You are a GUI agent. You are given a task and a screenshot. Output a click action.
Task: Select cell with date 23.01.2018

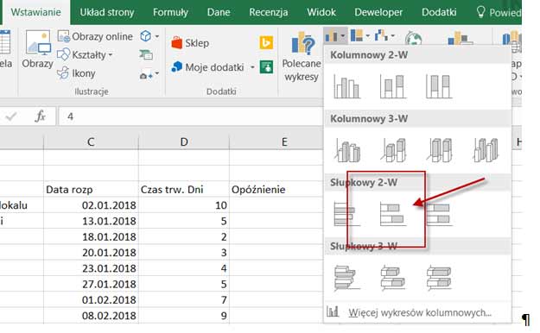tap(91, 268)
